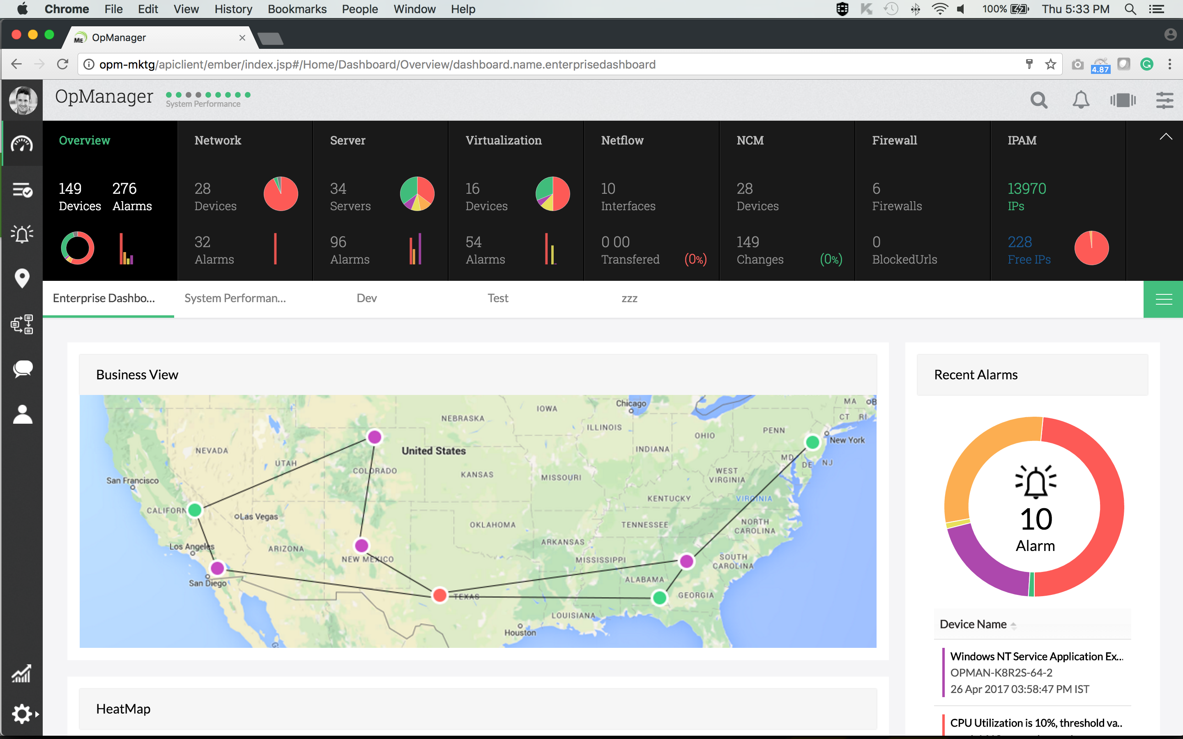Click the purple Colorado map node
1183x739 pixels.
375,436
